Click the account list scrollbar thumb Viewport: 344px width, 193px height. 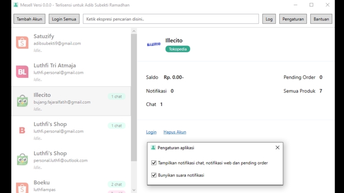click(134, 98)
